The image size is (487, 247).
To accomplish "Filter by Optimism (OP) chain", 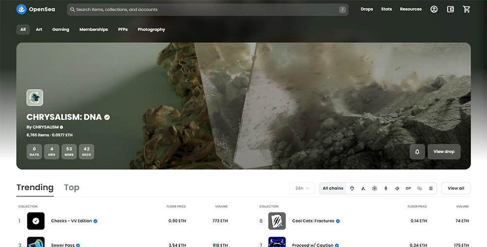I will (408, 188).
